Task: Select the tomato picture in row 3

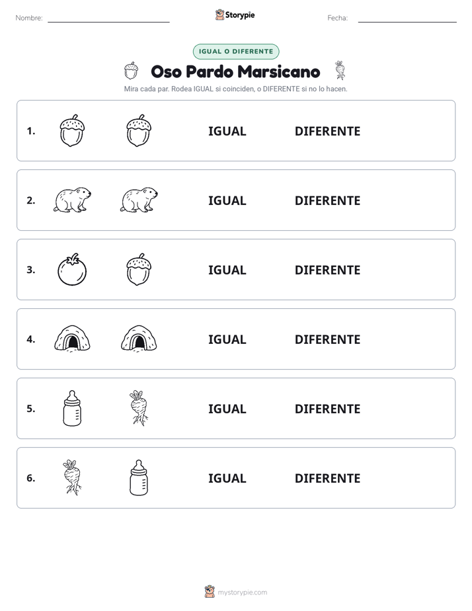Action: point(72,269)
